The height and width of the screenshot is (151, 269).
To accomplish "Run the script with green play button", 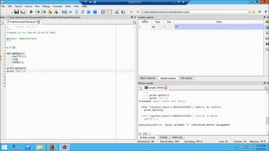I will point(31,12).
